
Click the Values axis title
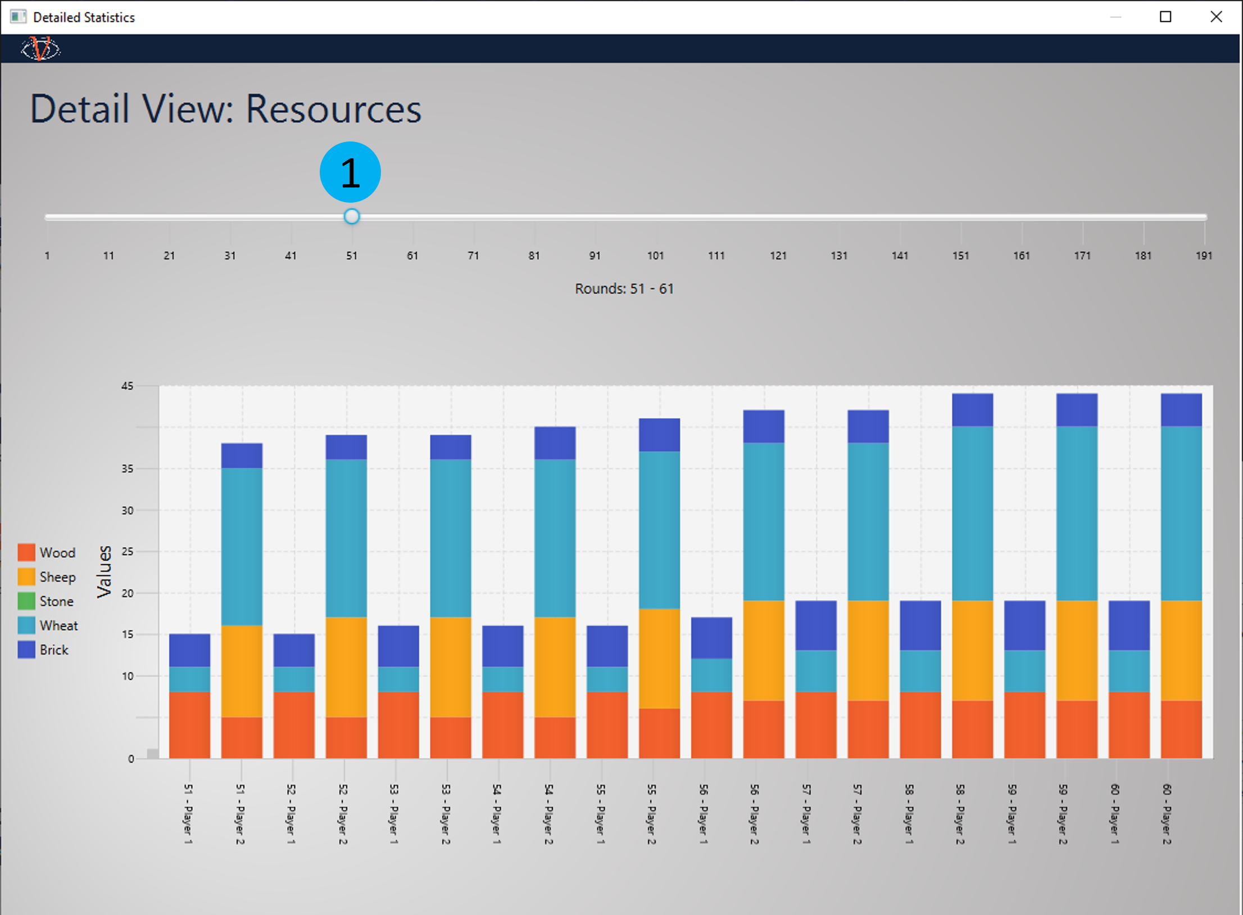pyautogui.click(x=104, y=571)
